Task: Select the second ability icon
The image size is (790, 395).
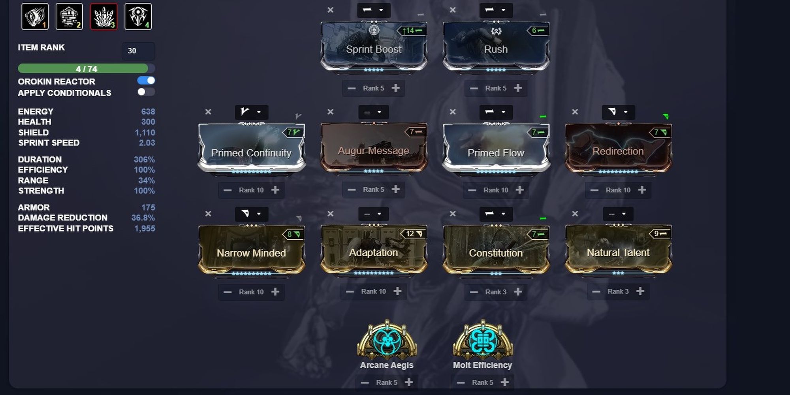Action: coord(69,17)
